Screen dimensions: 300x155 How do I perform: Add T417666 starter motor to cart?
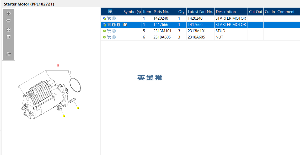click(109, 25)
